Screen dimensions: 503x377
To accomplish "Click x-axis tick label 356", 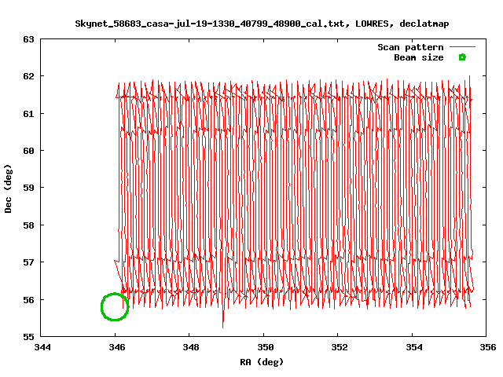I will pos(488,347).
